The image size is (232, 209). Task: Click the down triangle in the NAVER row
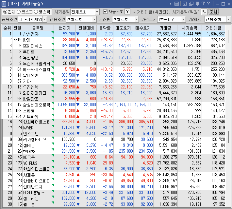(78, 127)
